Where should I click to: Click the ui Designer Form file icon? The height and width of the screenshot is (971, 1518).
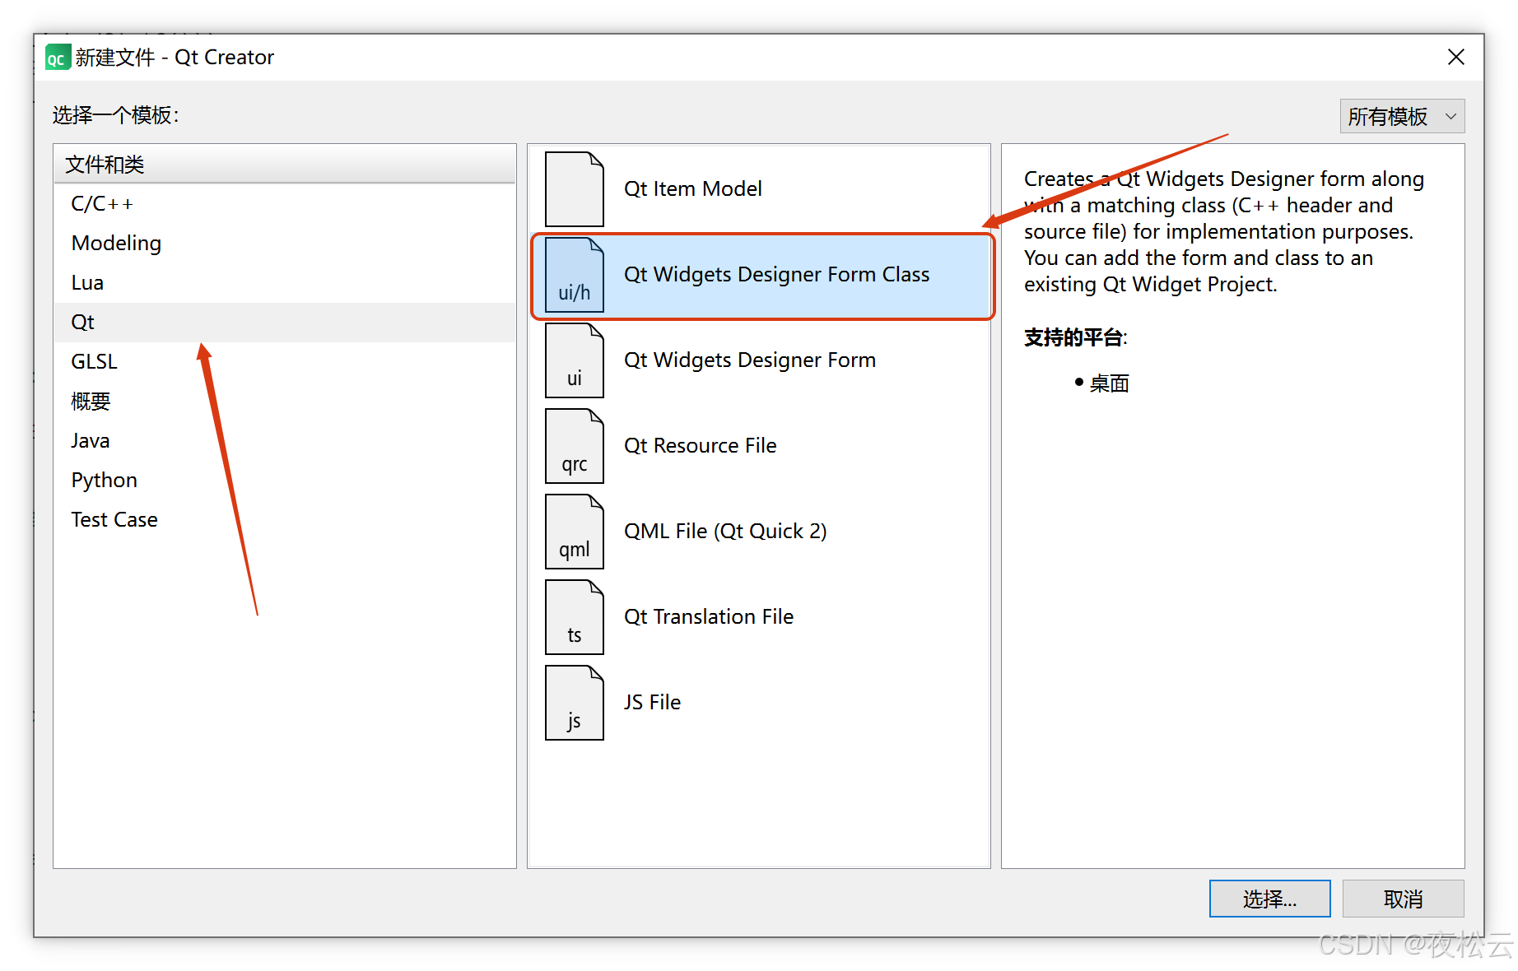coord(574,360)
